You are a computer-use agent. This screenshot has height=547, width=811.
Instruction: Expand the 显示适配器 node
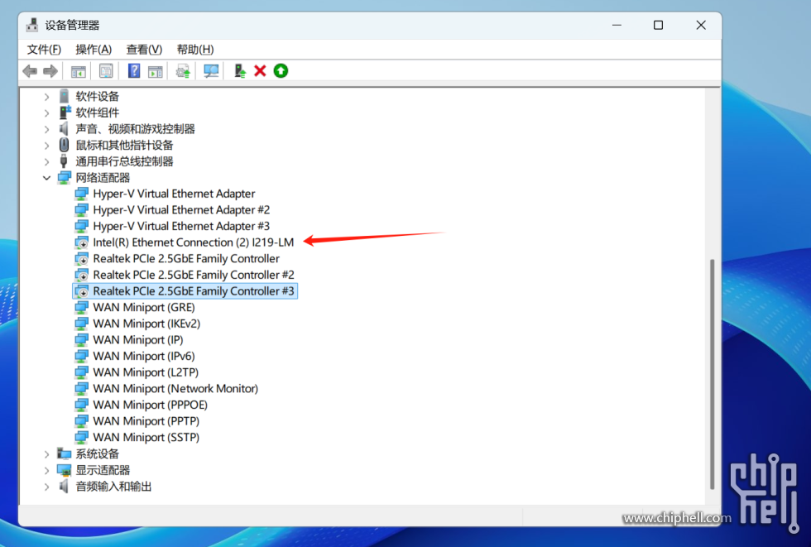tap(46, 471)
